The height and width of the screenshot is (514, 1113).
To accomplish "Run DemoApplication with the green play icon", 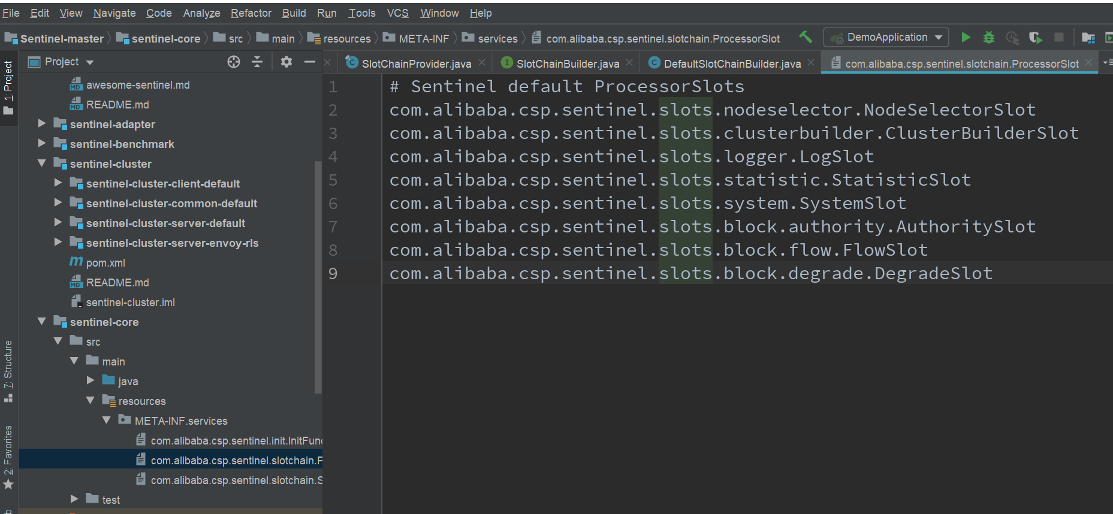I will point(966,37).
